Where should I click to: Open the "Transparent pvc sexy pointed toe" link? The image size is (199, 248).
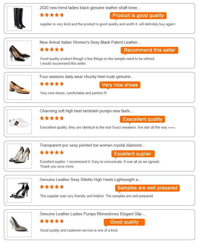tap(92, 145)
